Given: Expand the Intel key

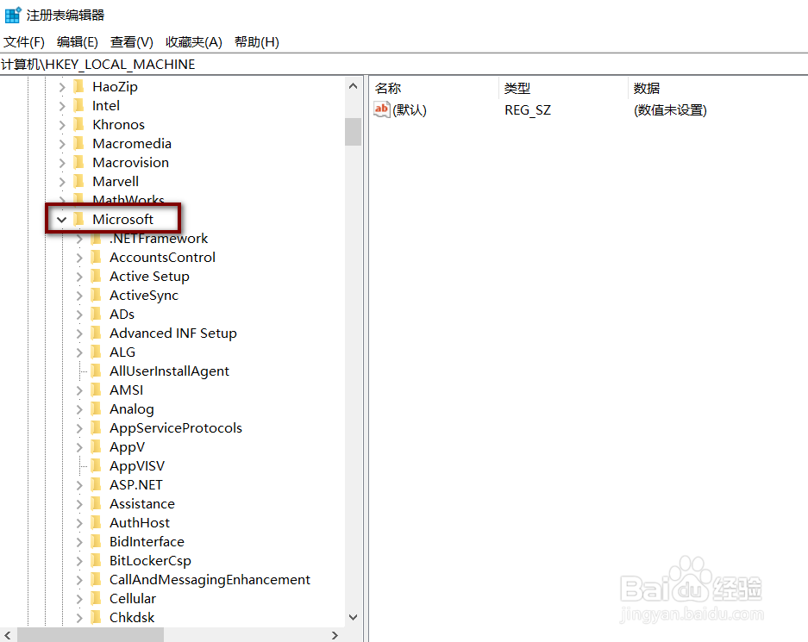Looking at the screenshot, I should (62, 106).
